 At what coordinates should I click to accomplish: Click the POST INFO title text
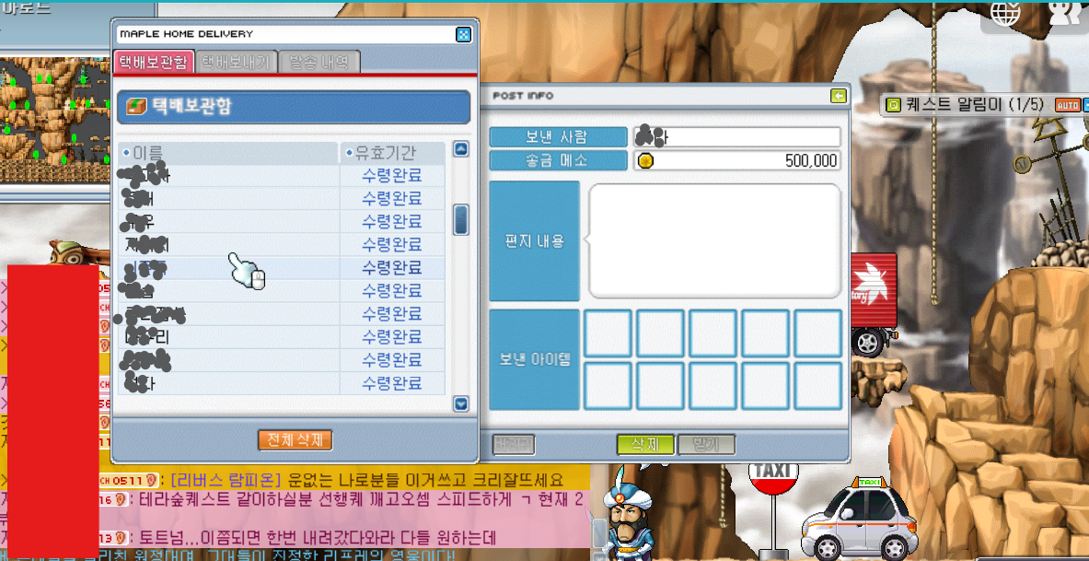(x=523, y=96)
